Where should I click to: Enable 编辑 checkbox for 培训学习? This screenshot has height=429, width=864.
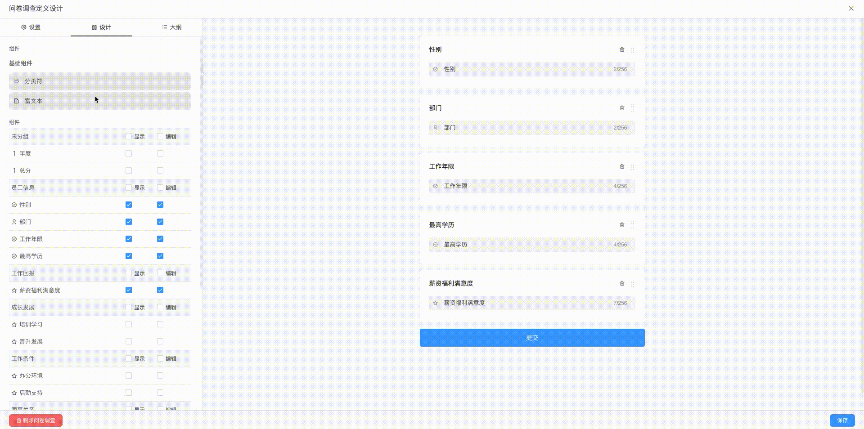click(160, 324)
